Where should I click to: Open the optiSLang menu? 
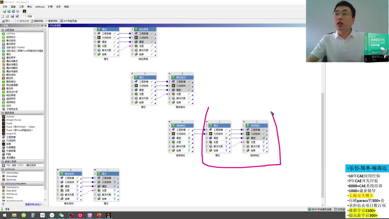40,7
